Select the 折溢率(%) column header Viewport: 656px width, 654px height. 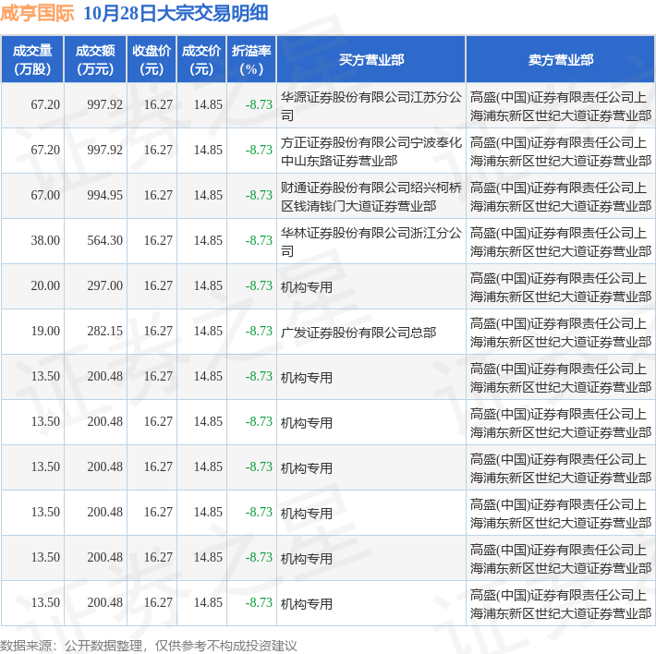[251, 59]
